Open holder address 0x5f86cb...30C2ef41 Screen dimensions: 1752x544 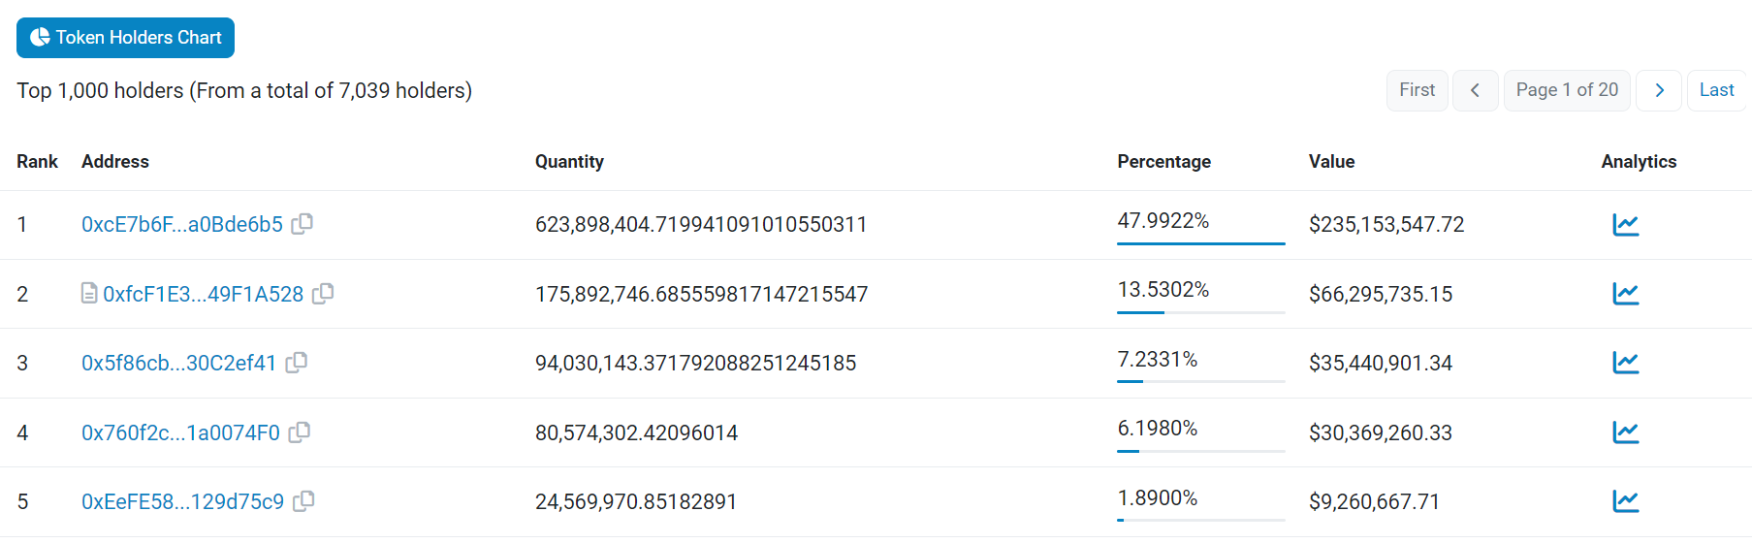179,363
